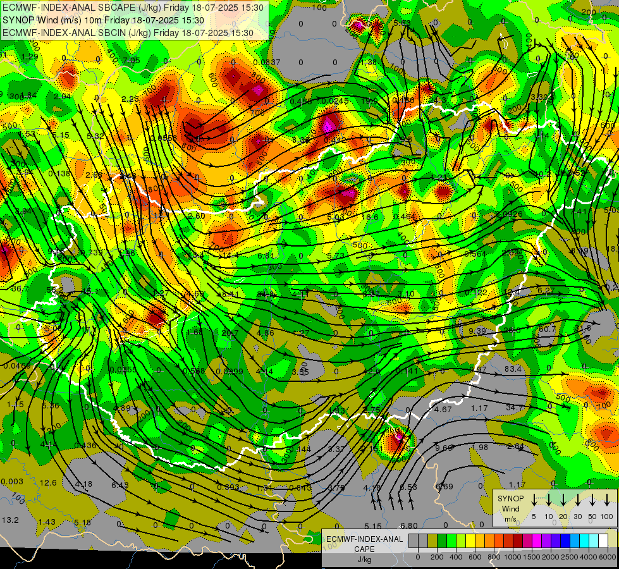Click the '42.0' value on the map
Screen dimensions: 619x569
(372, 372)
